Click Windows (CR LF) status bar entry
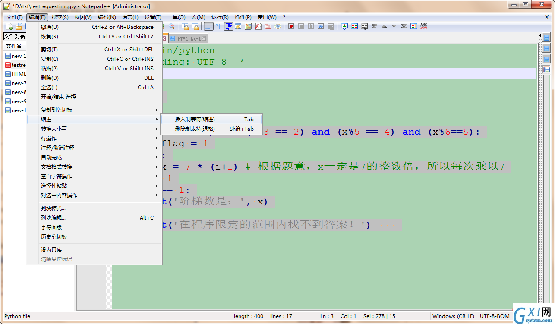The image size is (555, 324). 453,316
